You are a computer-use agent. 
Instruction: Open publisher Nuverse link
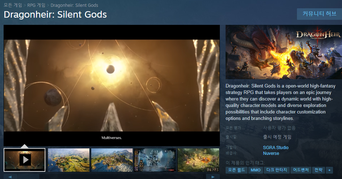click(271, 153)
